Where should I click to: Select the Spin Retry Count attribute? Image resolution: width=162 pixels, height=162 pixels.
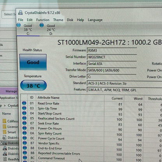(50, 134)
